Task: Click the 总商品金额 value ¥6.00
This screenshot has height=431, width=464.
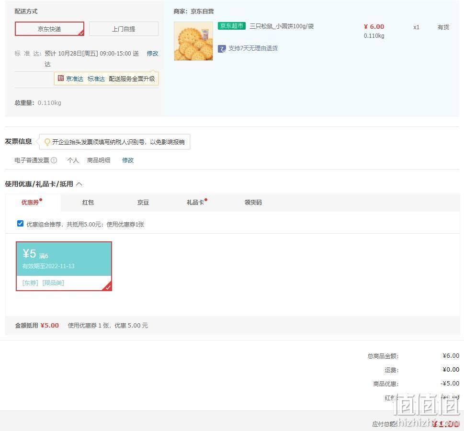Action: 451,355
